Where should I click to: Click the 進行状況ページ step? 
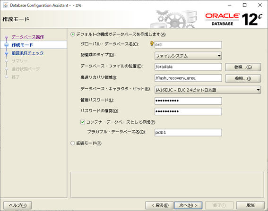click(x=26, y=69)
